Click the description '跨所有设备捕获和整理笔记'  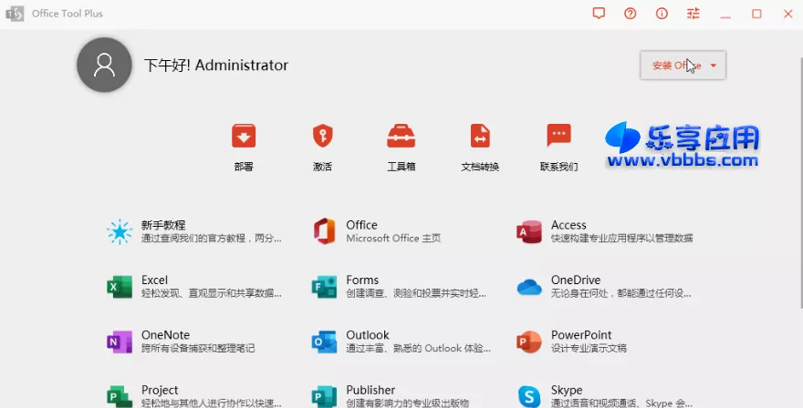[198, 348]
